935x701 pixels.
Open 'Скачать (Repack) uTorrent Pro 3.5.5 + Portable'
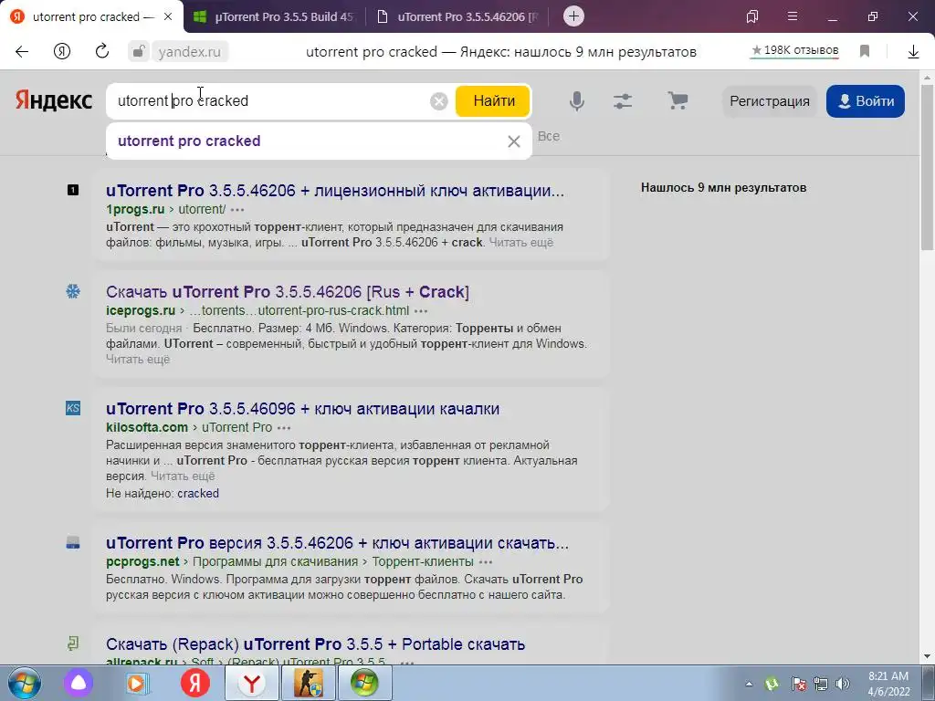pyautogui.click(x=315, y=644)
